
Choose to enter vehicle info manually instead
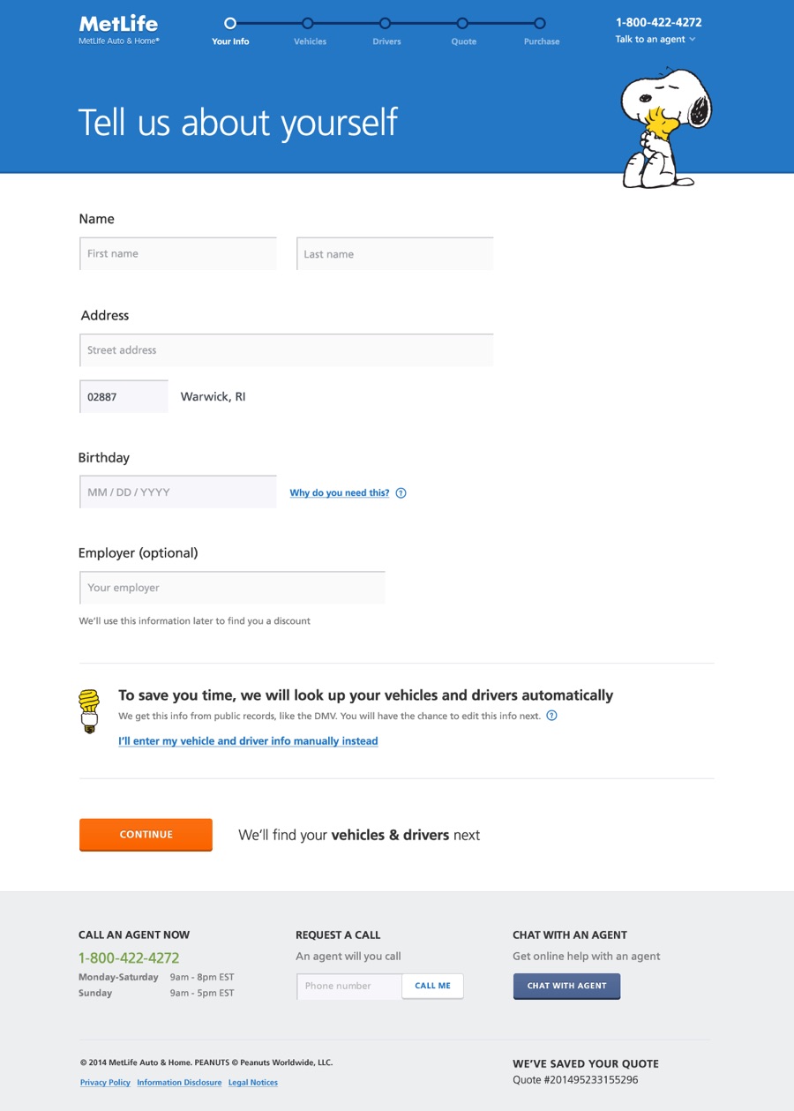248,741
